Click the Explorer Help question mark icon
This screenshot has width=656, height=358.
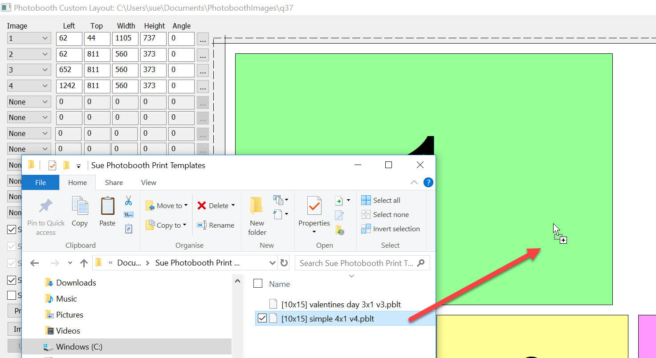pyautogui.click(x=428, y=182)
